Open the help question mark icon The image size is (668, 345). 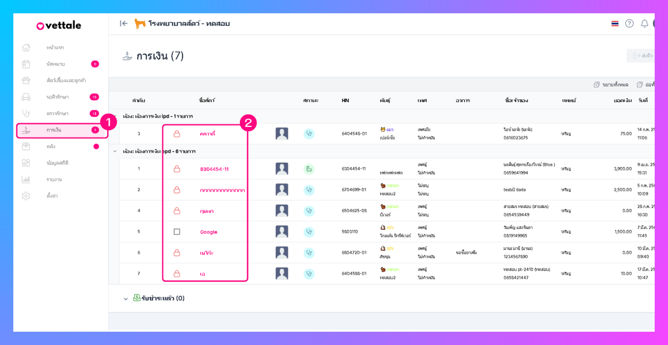[x=629, y=23]
